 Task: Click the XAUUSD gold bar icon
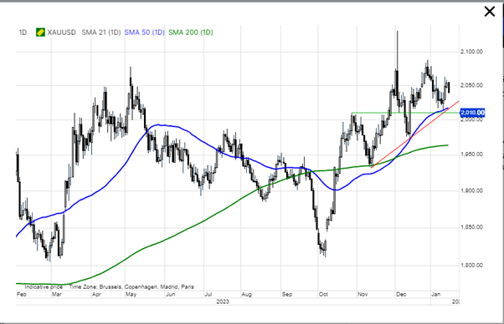(x=40, y=33)
